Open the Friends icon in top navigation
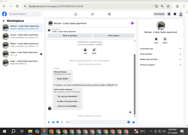Image resolution: width=188 pixels, height=135 pixels. pyautogui.click(x=92, y=14)
